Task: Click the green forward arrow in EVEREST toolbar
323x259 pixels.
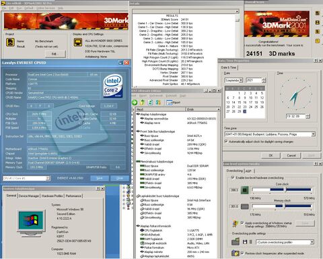Action: click(135, 103)
